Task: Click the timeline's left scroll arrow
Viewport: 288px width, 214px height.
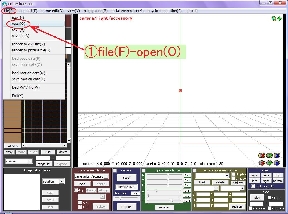Action: click(x=24, y=145)
